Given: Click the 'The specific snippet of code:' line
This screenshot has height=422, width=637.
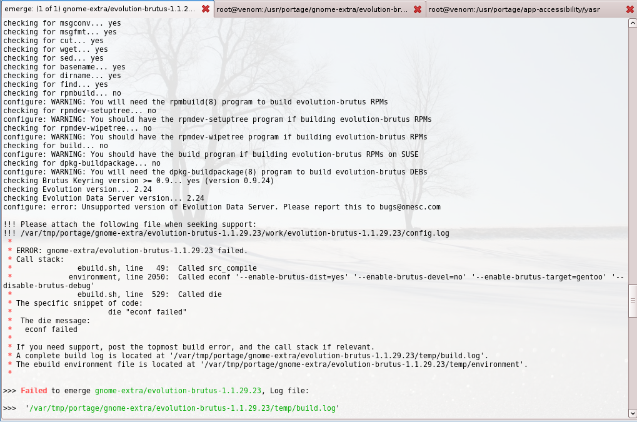Looking at the screenshot, I should pyautogui.click(x=79, y=303).
